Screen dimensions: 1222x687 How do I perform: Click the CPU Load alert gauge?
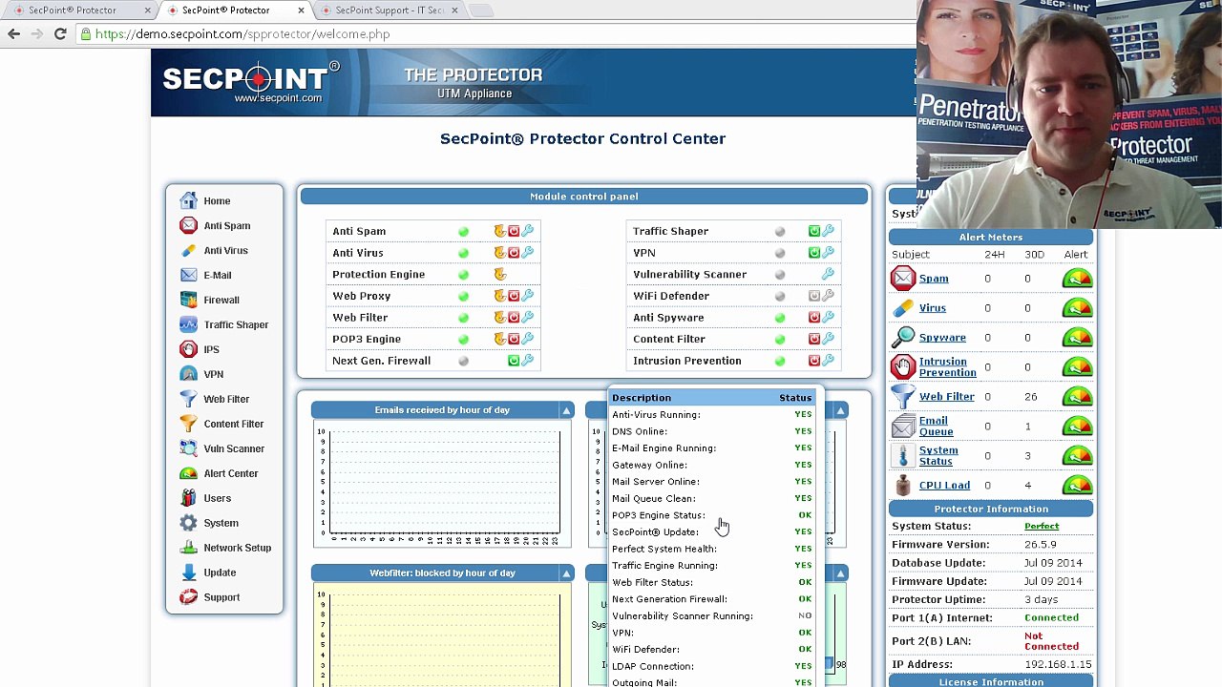pos(1077,486)
